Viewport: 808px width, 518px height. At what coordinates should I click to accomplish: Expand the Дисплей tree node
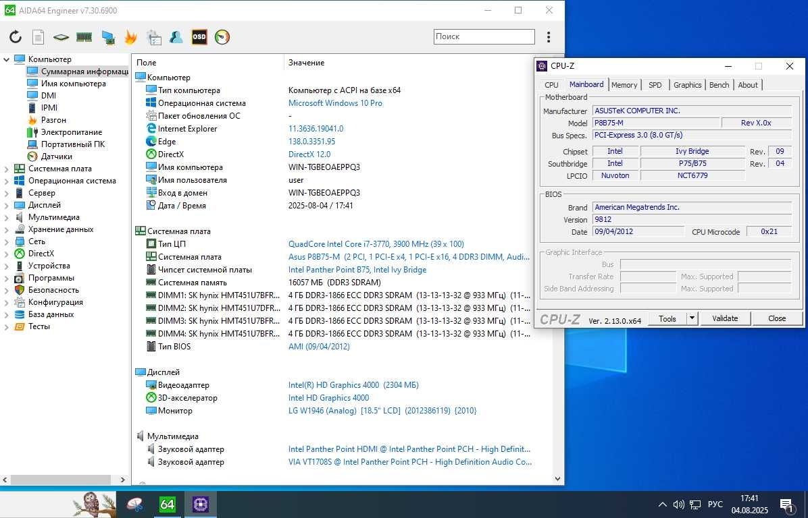7,205
